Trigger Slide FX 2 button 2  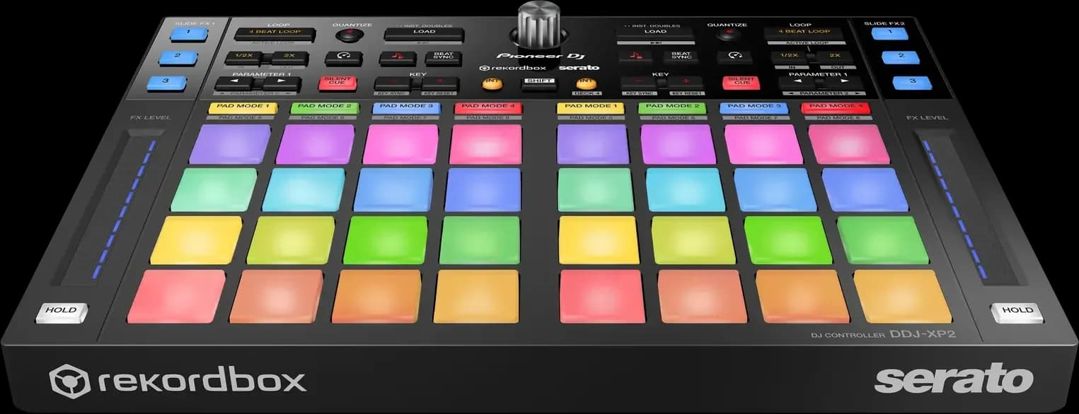(901, 57)
